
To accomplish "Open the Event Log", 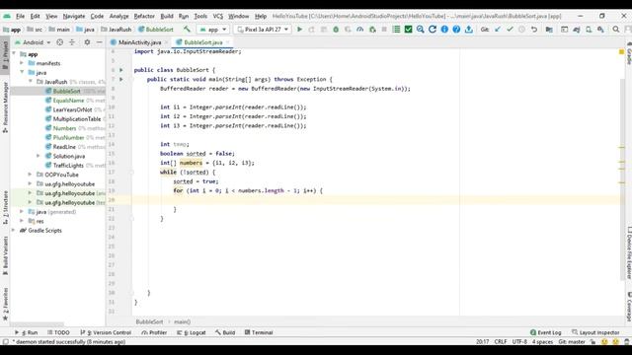I will (x=546, y=332).
